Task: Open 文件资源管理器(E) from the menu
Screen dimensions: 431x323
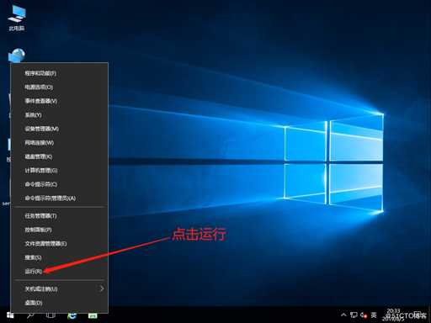Action: click(59, 244)
